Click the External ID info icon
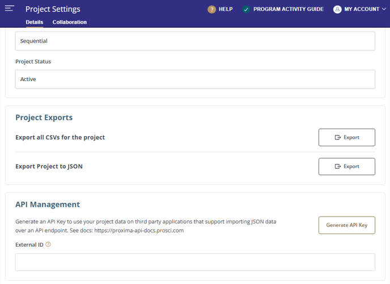The width and height of the screenshot is (390, 284). coord(48,245)
